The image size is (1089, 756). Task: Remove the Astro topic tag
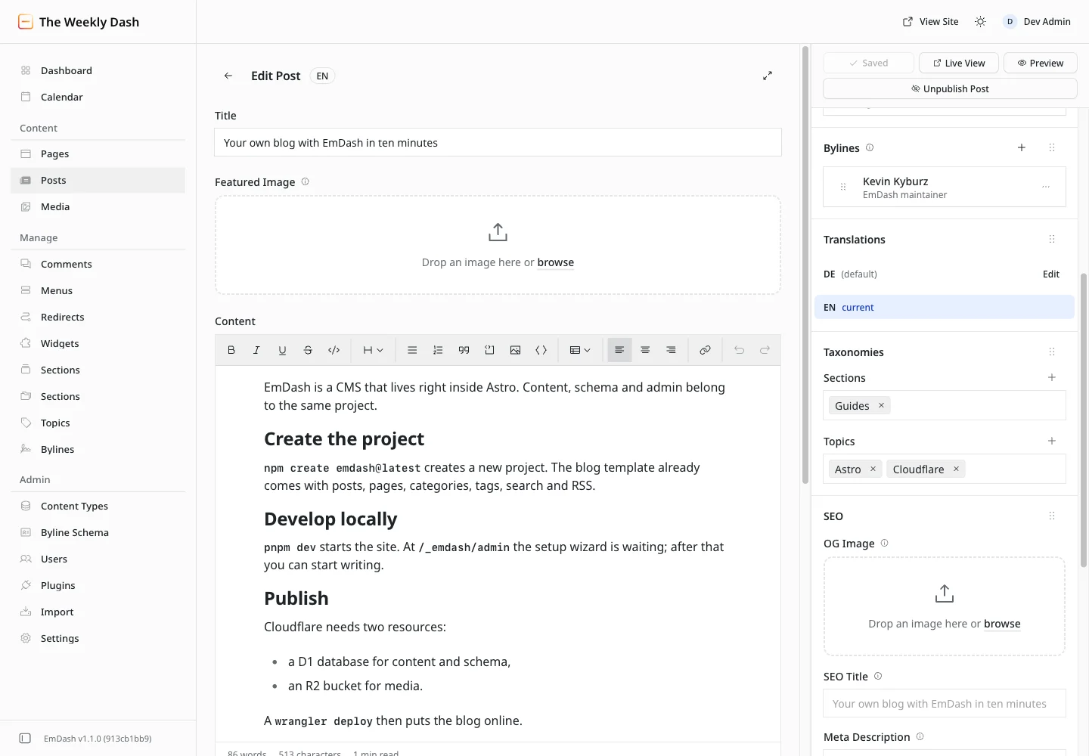873,469
